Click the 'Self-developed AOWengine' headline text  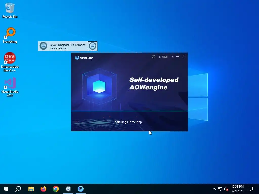(154, 83)
